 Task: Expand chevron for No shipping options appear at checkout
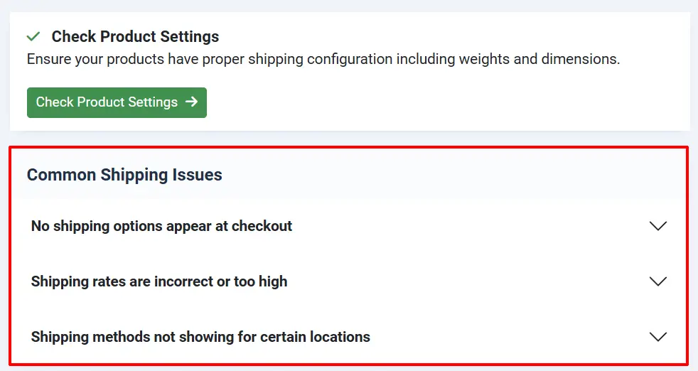[658, 226]
